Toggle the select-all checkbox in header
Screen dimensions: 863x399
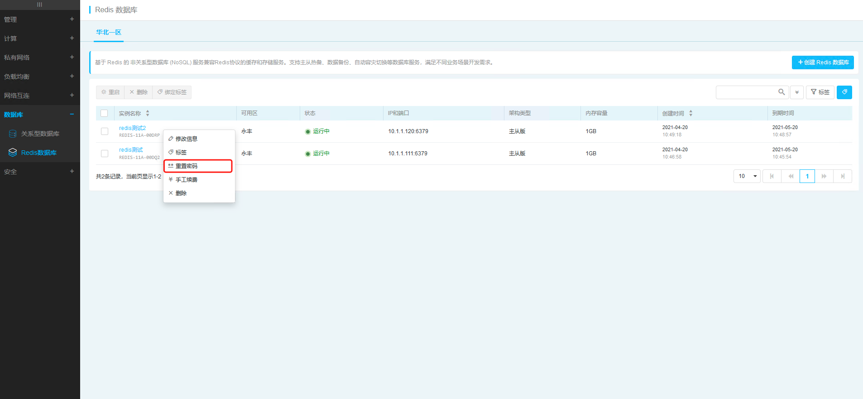point(105,113)
